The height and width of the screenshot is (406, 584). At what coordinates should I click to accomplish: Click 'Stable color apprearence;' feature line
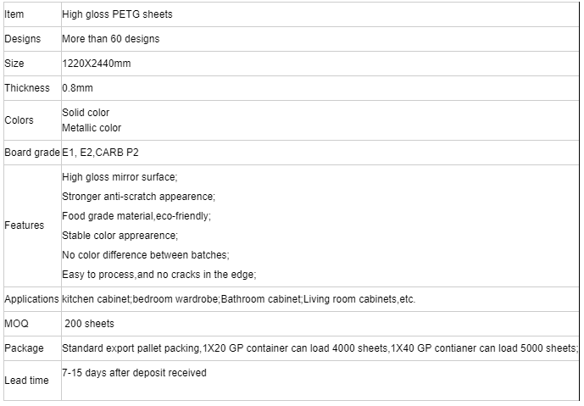click(x=120, y=236)
